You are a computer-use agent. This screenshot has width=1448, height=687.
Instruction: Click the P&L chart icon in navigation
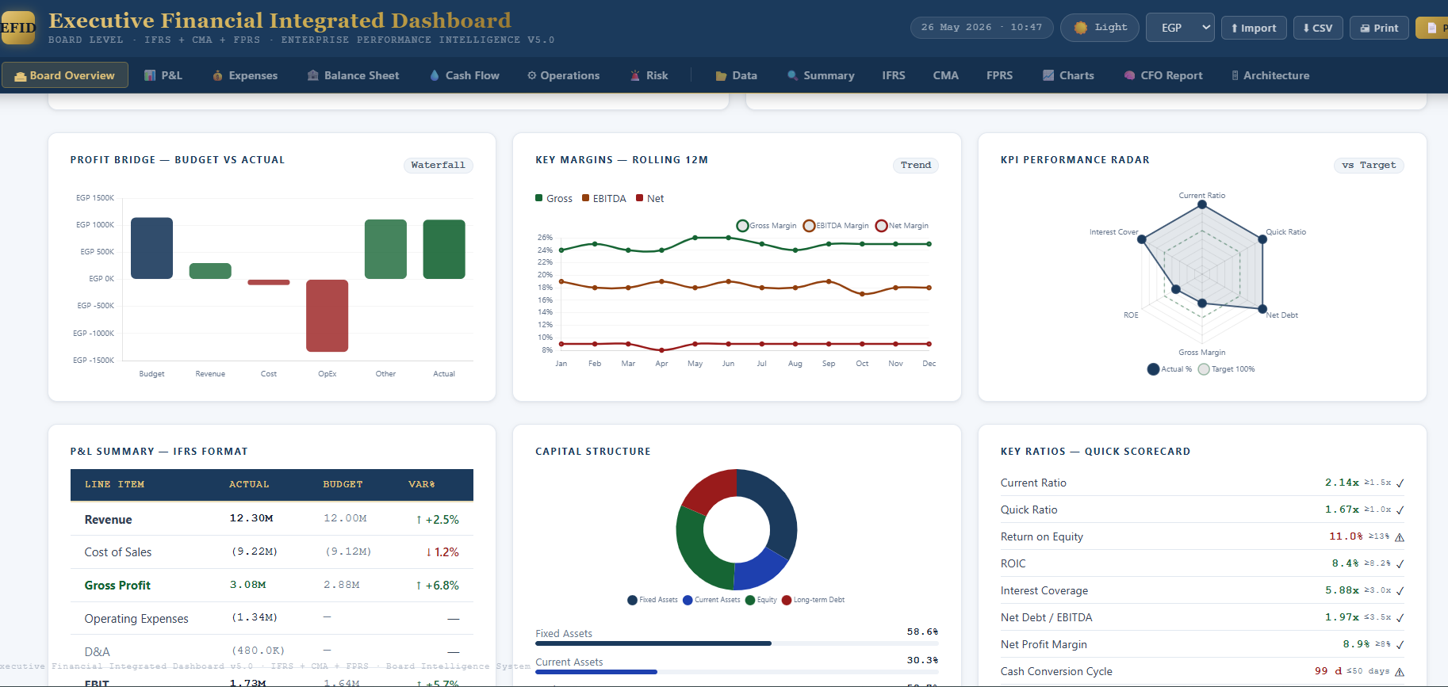click(x=150, y=75)
